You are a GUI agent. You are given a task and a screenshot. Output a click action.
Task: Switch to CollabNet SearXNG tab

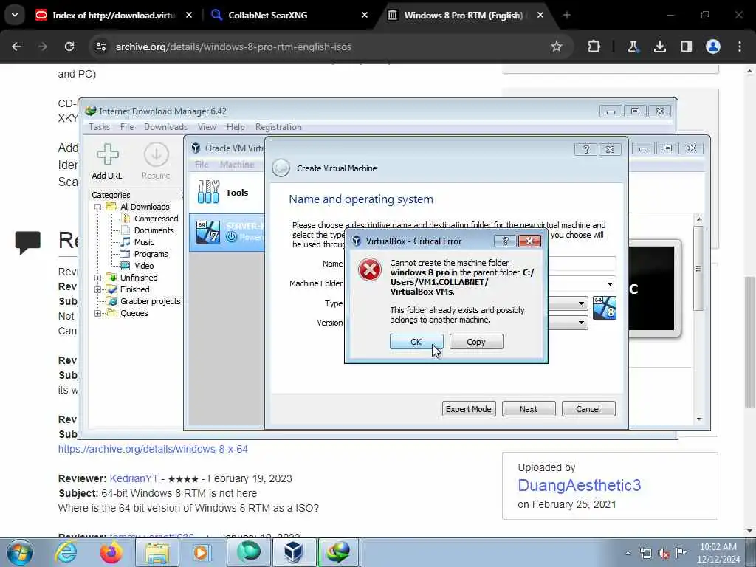(x=289, y=15)
